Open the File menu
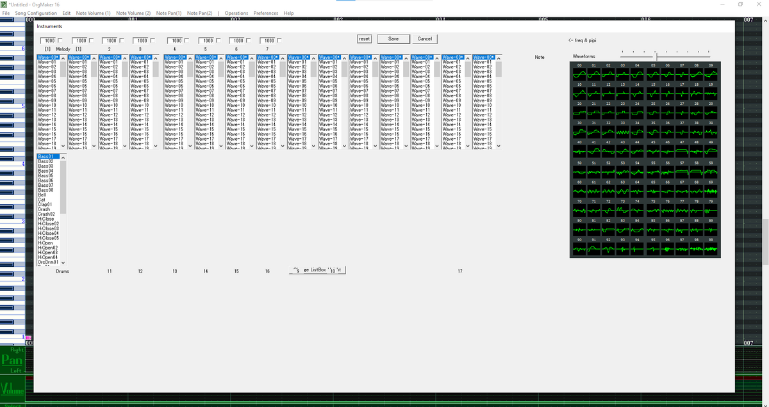The image size is (769, 407). tap(6, 13)
